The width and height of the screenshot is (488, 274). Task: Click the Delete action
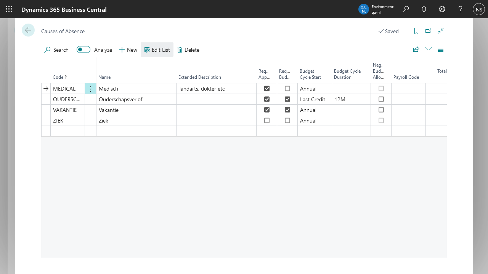click(x=188, y=50)
